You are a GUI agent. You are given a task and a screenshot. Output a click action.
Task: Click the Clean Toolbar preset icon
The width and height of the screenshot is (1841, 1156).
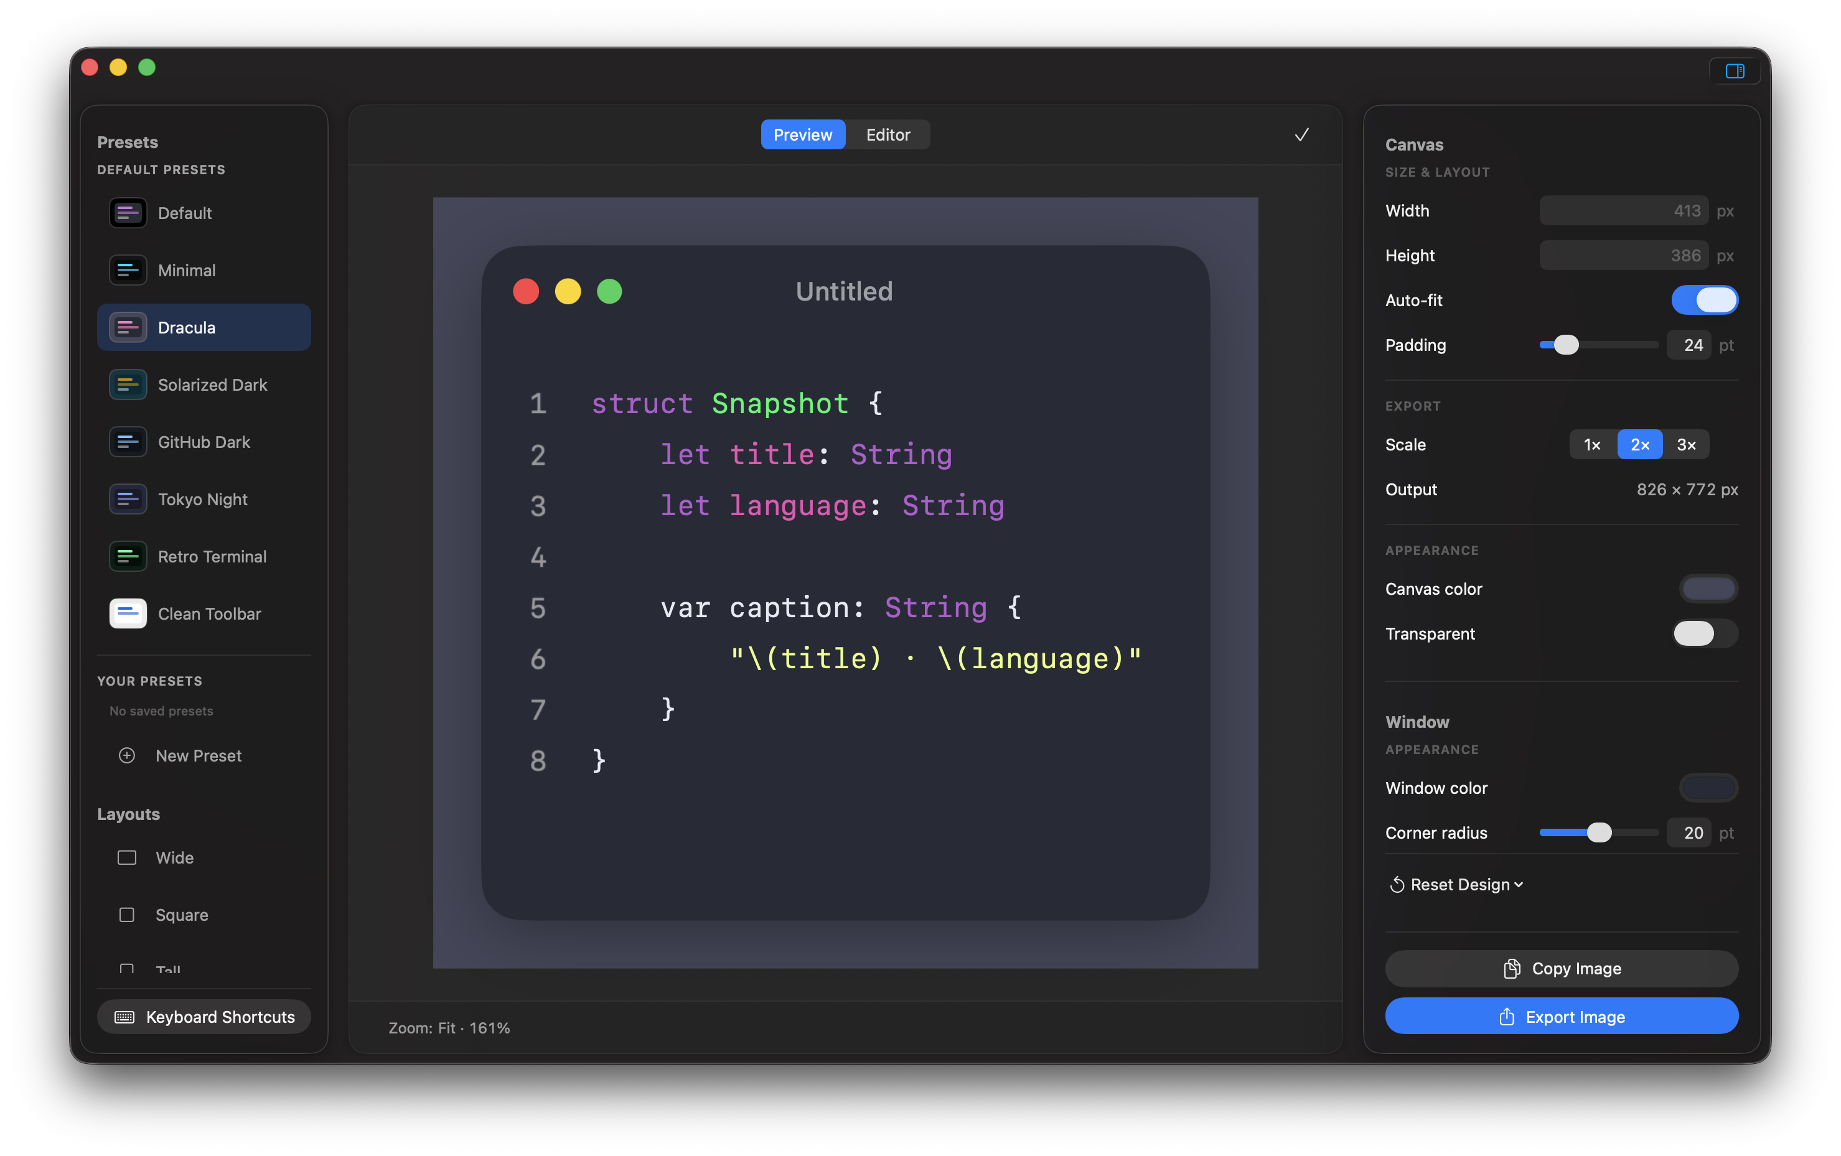(128, 613)
